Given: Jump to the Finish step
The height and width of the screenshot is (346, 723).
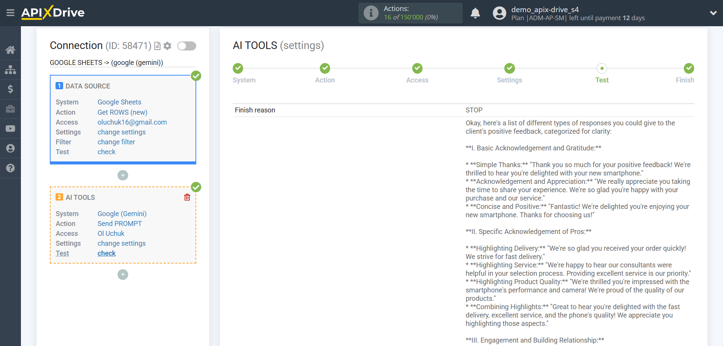Looking at the screenshot, I should [688, 69].
